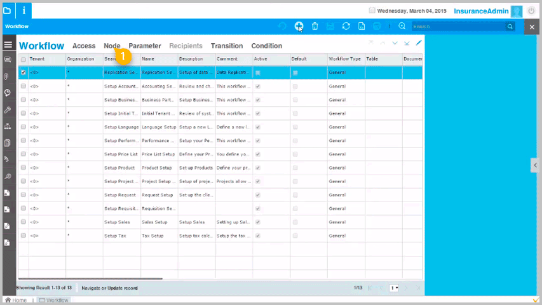Toggle Default checkbox for Setup Price List row
542x305 pixels.
(x=295, y=154)
